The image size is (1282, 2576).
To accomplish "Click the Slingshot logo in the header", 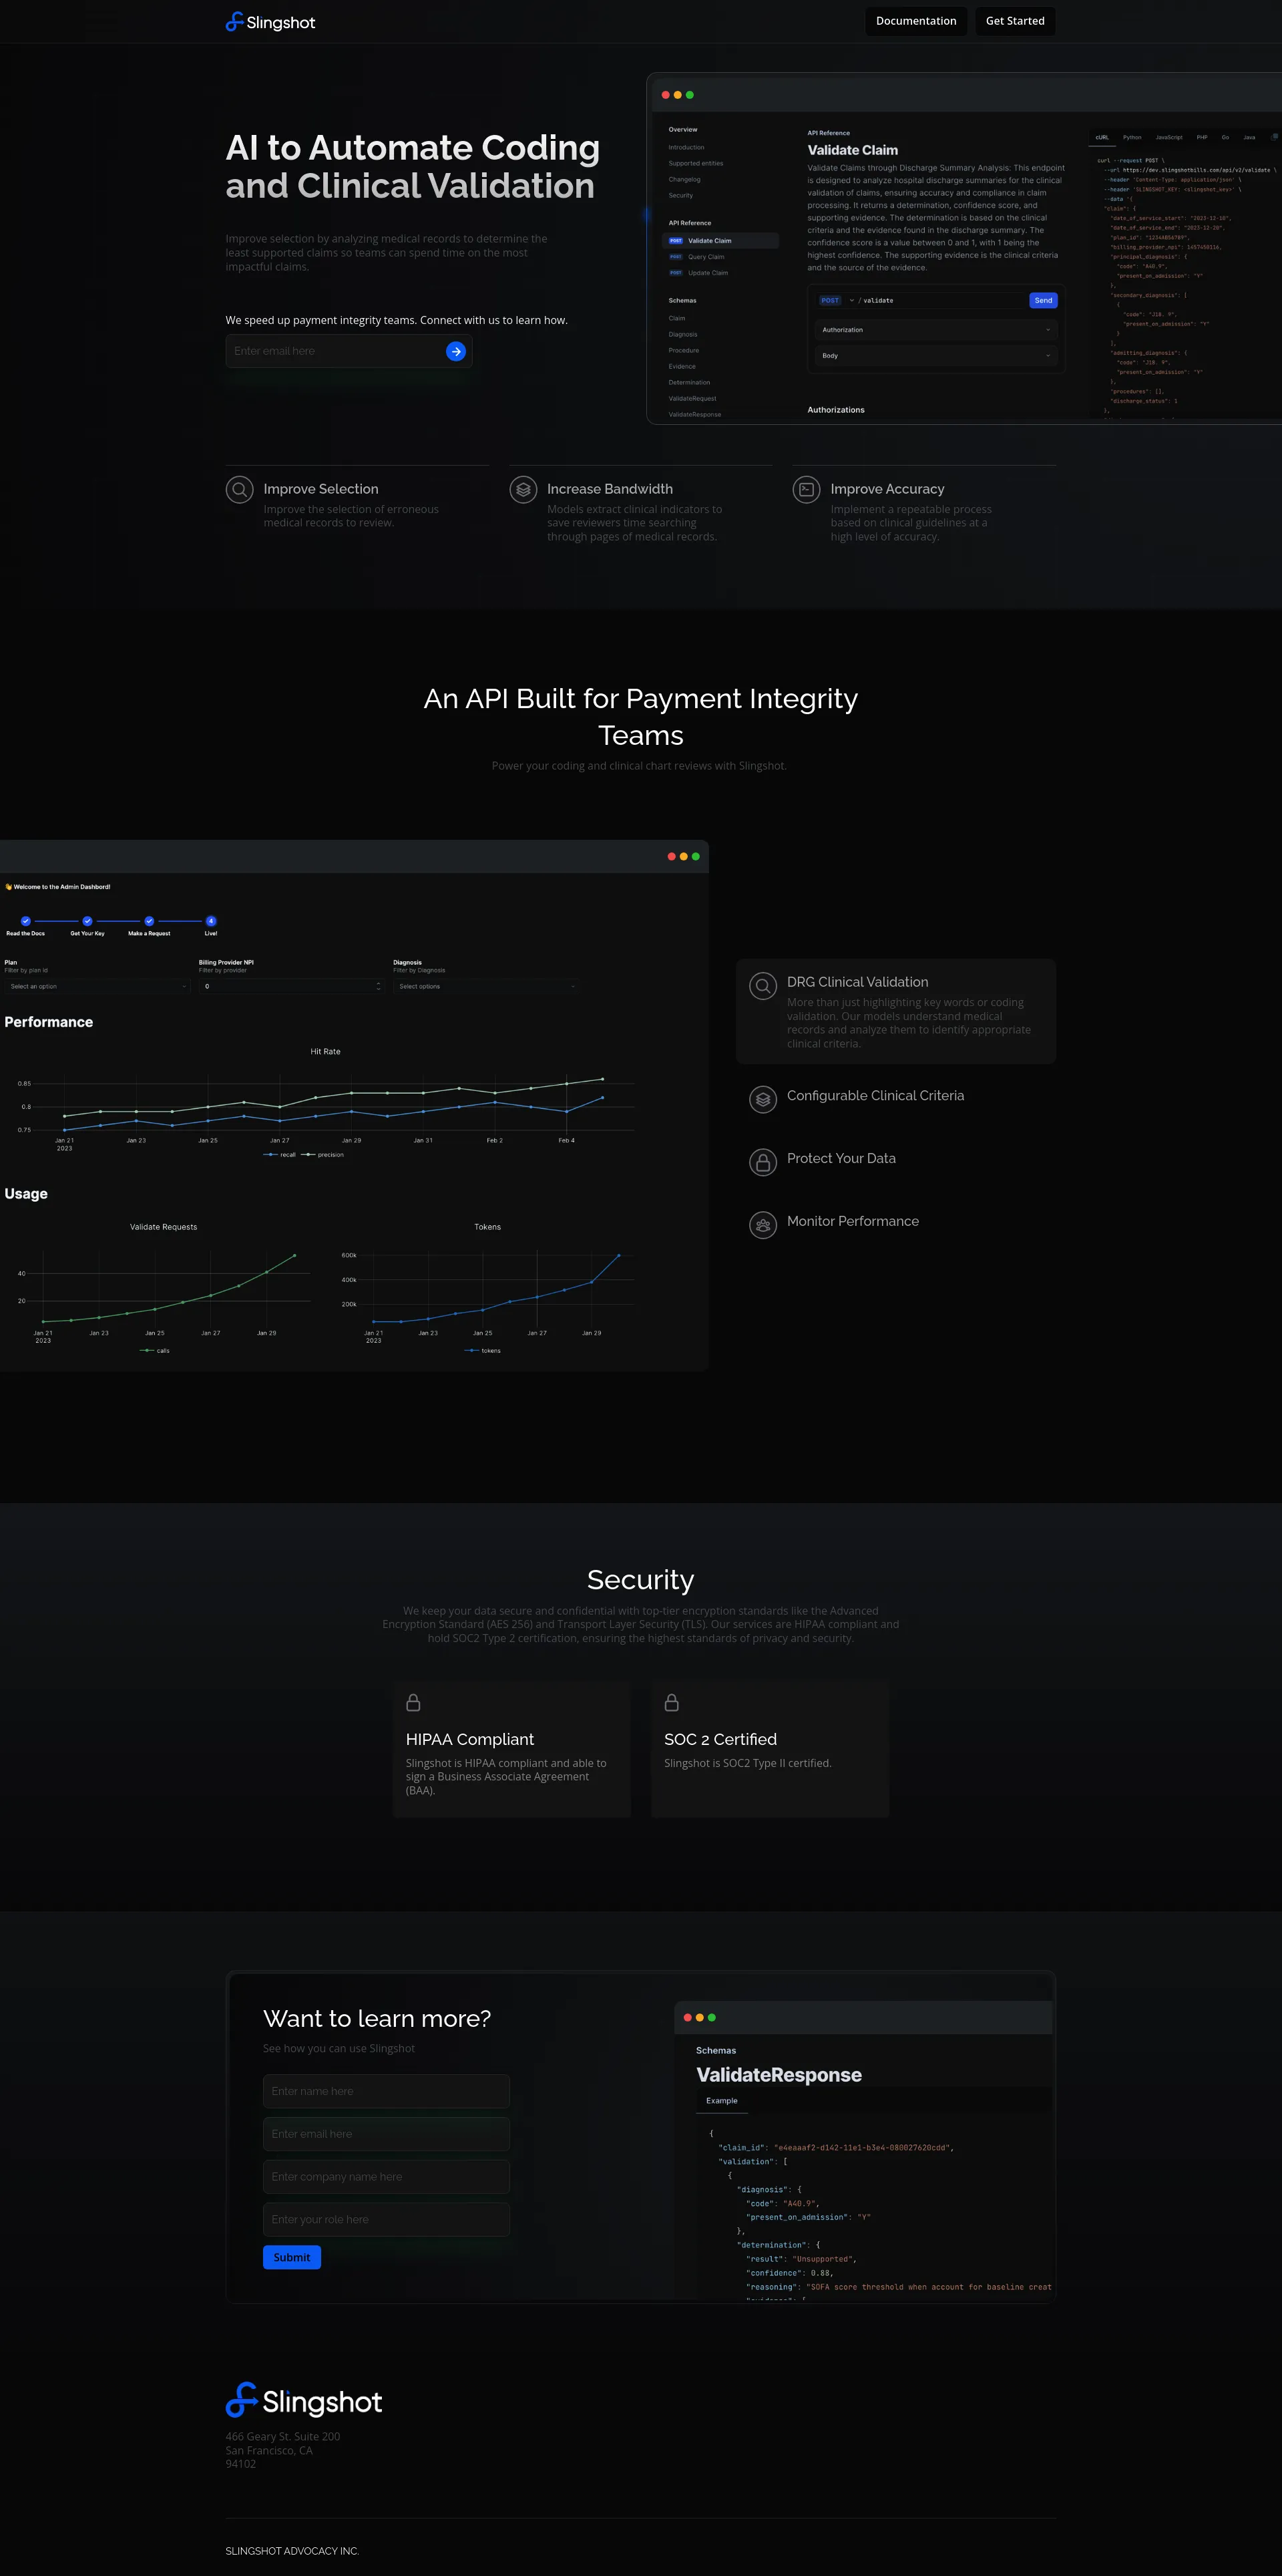I will tap(270, 22).
